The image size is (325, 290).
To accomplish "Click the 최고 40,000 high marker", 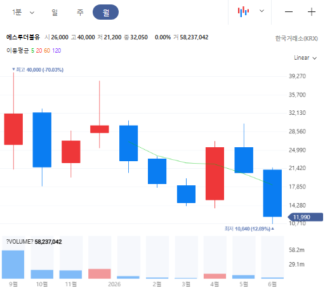I will click(x=38, y=70).
